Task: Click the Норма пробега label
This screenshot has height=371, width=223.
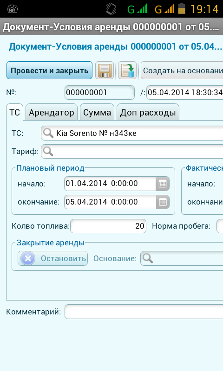Action: (181, 226)
